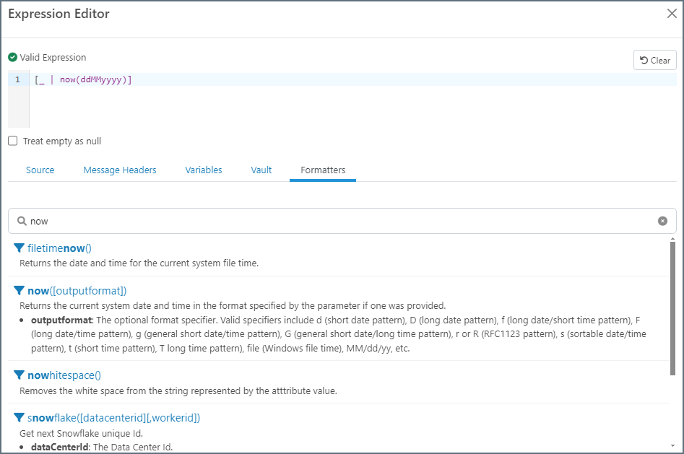Click the filter icon next to now([outputformat])

(x=20, y=291)
